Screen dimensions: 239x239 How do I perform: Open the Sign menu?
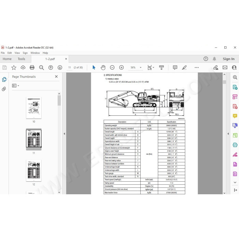coord(25,53)
